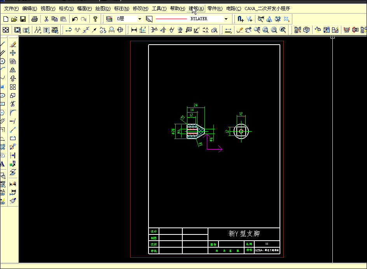This screenshot has width=367, height=269.
Task: Select the hatch pattern fill tool
Action: [x=2, y=147]
